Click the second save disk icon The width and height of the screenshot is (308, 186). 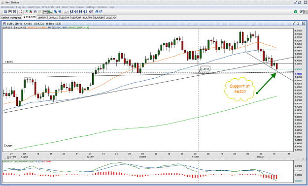click(x=14, y=12)
